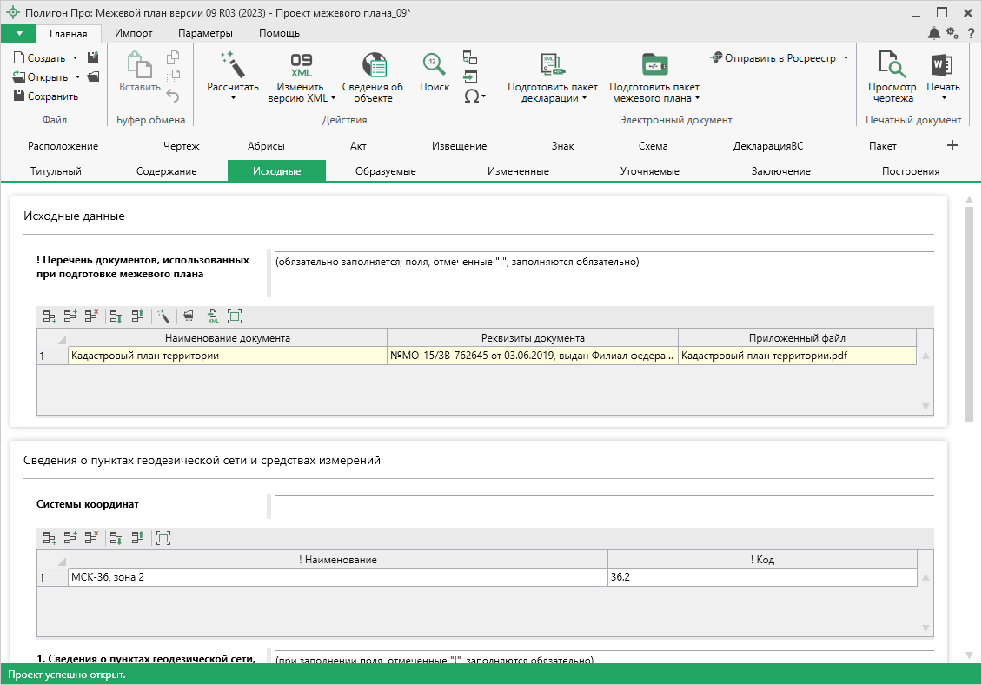
Task: Open Сведения об объекте globe icon
Action: (373, 65)
